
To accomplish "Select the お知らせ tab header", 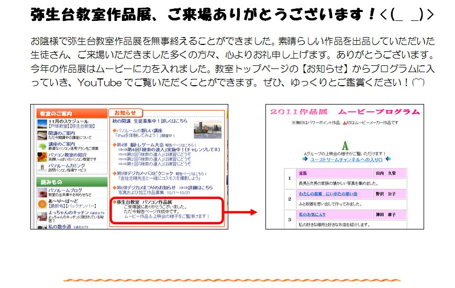I will (x=125, y=112).
